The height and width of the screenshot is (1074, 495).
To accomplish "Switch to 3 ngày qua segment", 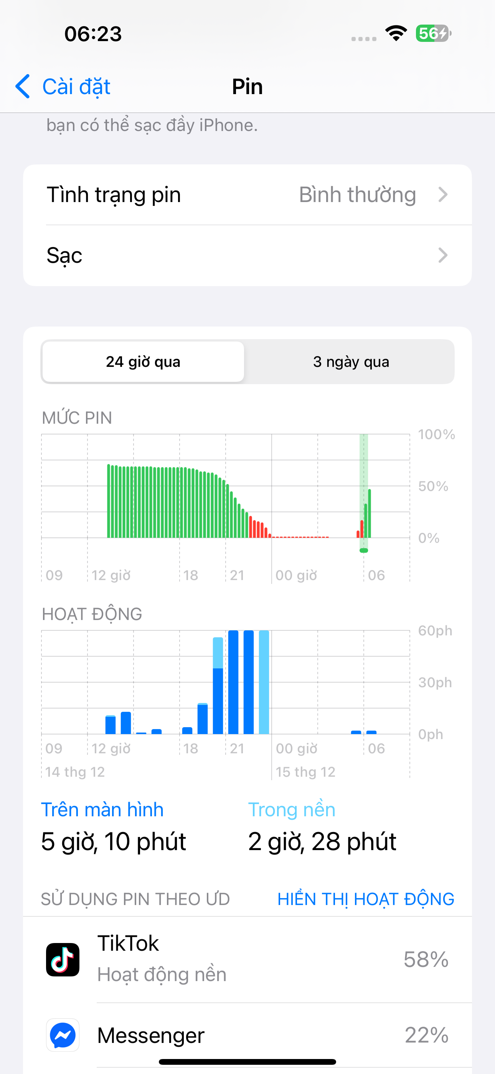I will (351, 361).
